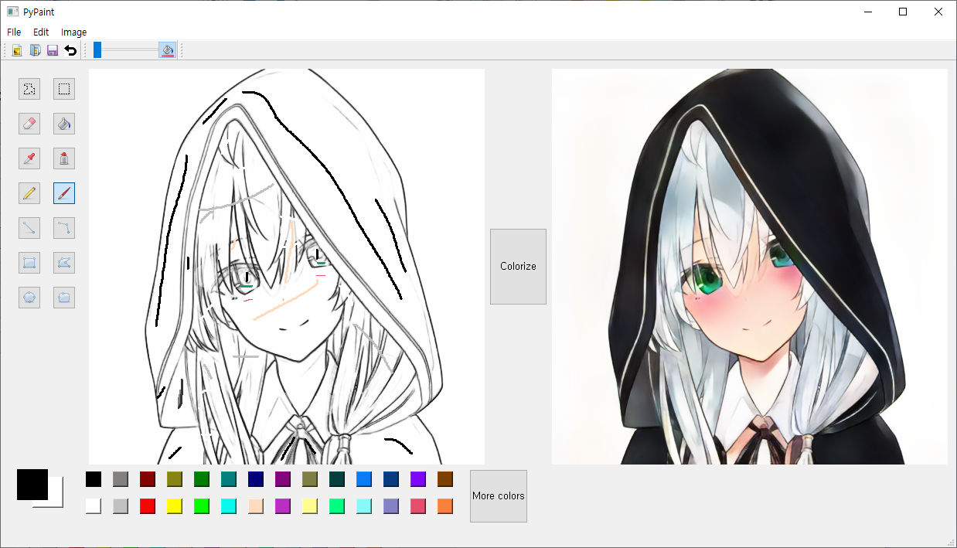Click the fill color toolbar icon
This screenshot has height=548, width=957.
[x=167, y=50]
